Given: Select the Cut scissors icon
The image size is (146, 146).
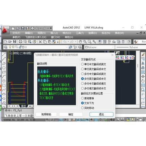Looking at the screenshot, I should click(40, 42).
